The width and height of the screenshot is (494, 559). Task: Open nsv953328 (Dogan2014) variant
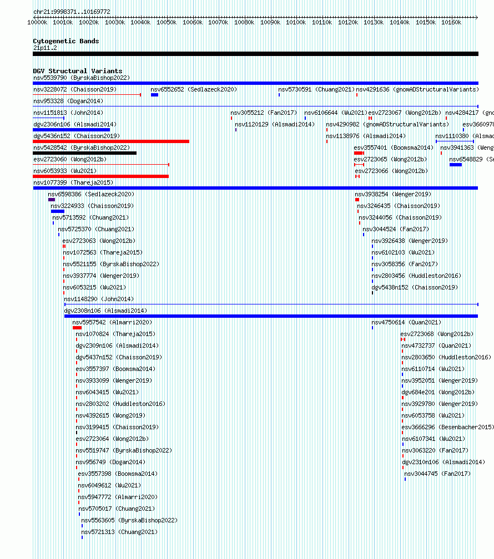[x=68, y=101]
